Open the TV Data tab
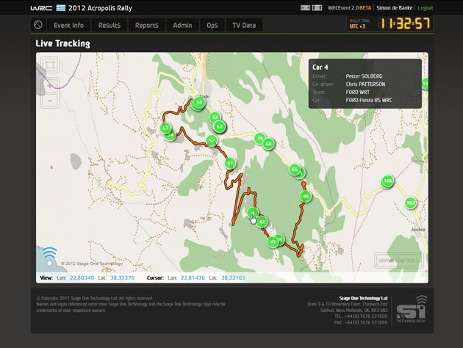The image size is (463, 348). [x=243, y=25]
